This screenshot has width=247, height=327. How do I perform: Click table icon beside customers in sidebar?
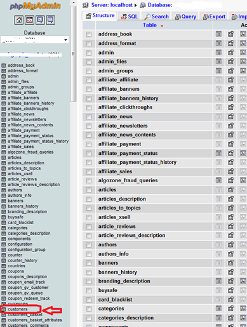coord(4,309)
